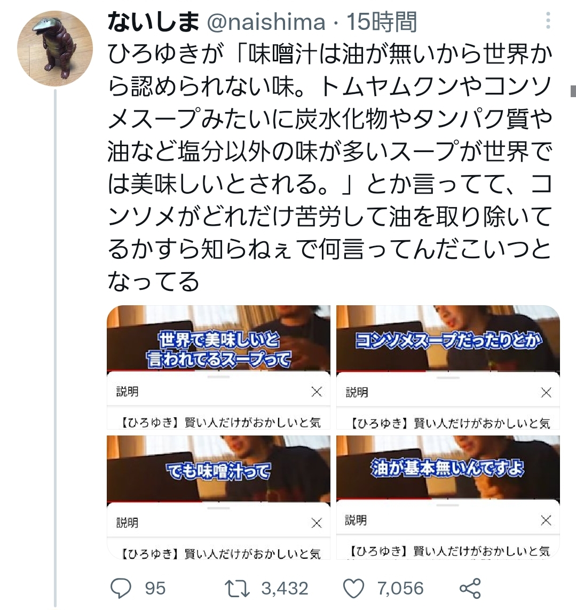The height and width of the screenshot is (610, 576).
Task: Close the bottom-left 説明 panel with X
Action: coord(317,523)
